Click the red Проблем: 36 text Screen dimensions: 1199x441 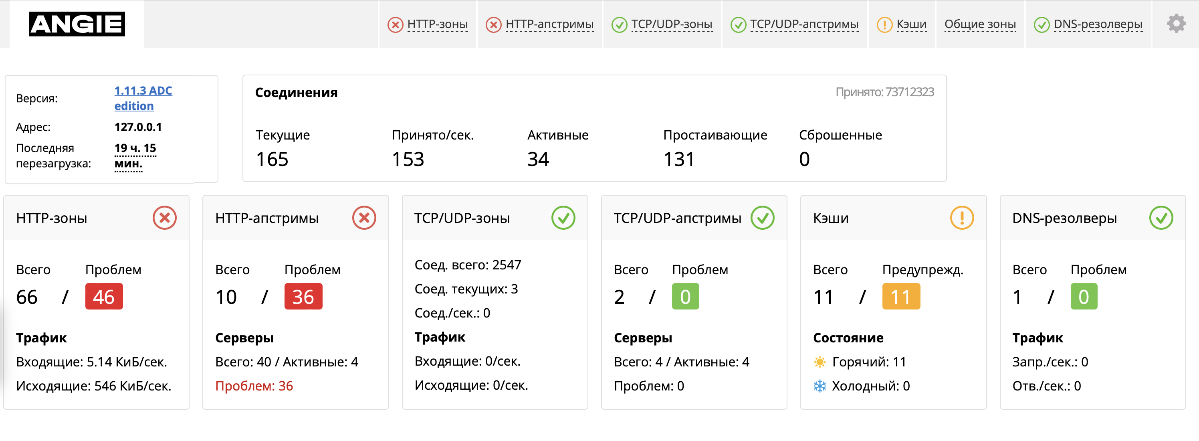click(254, 386)
